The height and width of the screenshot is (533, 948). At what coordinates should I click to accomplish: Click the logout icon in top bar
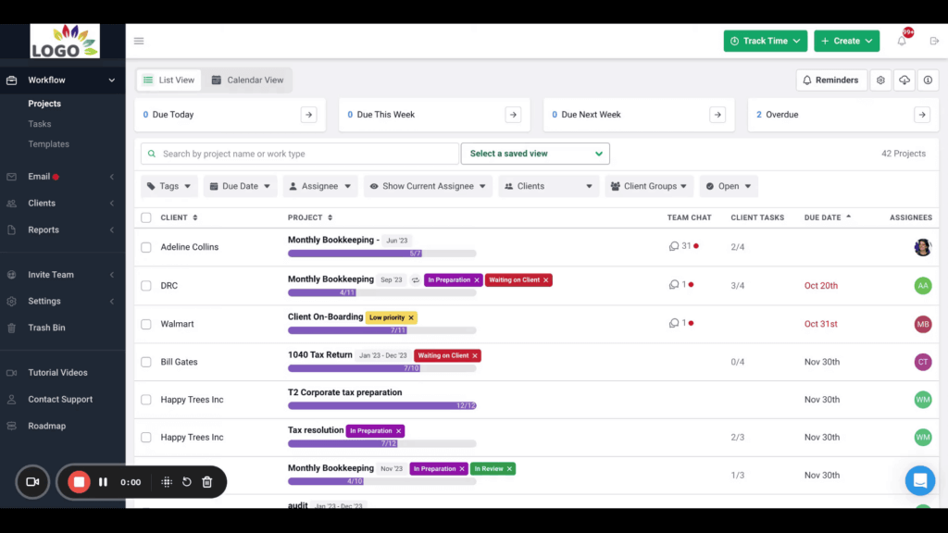934,41
